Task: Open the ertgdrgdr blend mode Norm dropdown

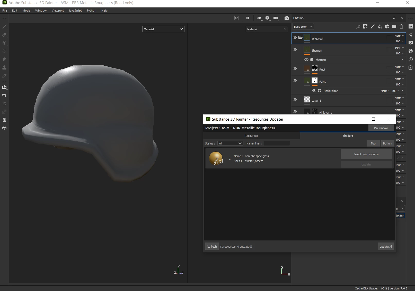Action: click(399, 36)
